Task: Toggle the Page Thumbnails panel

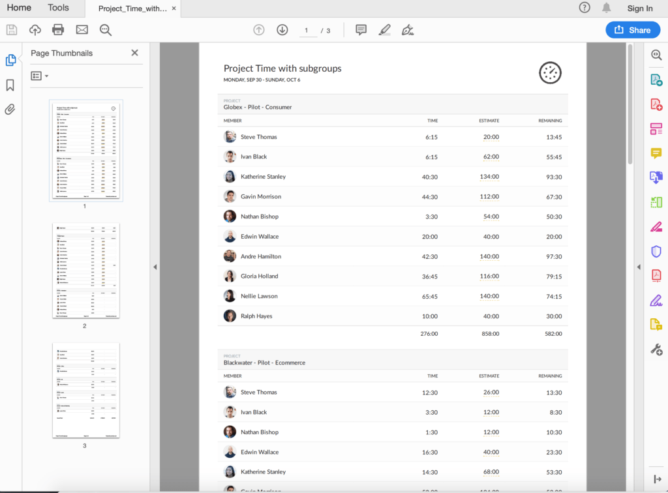Action: [x=11, y=59]
